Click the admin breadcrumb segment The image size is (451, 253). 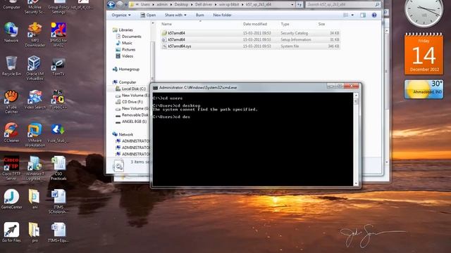162,5
